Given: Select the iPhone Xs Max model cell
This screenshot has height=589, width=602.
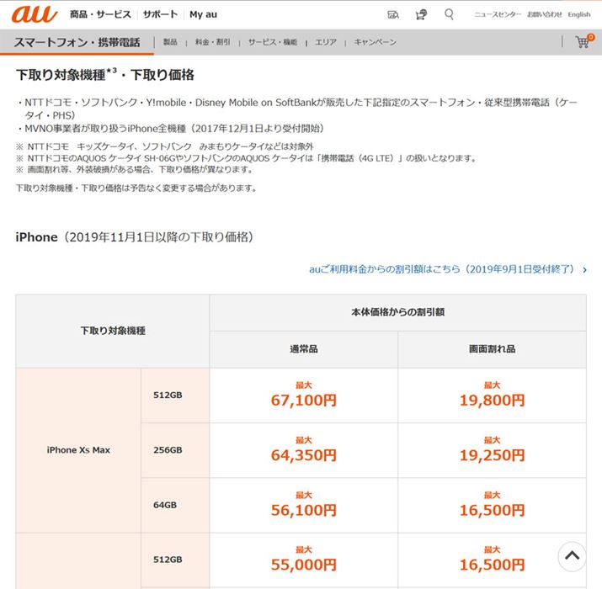Looking at the screenshot, I should coord(78,450).
